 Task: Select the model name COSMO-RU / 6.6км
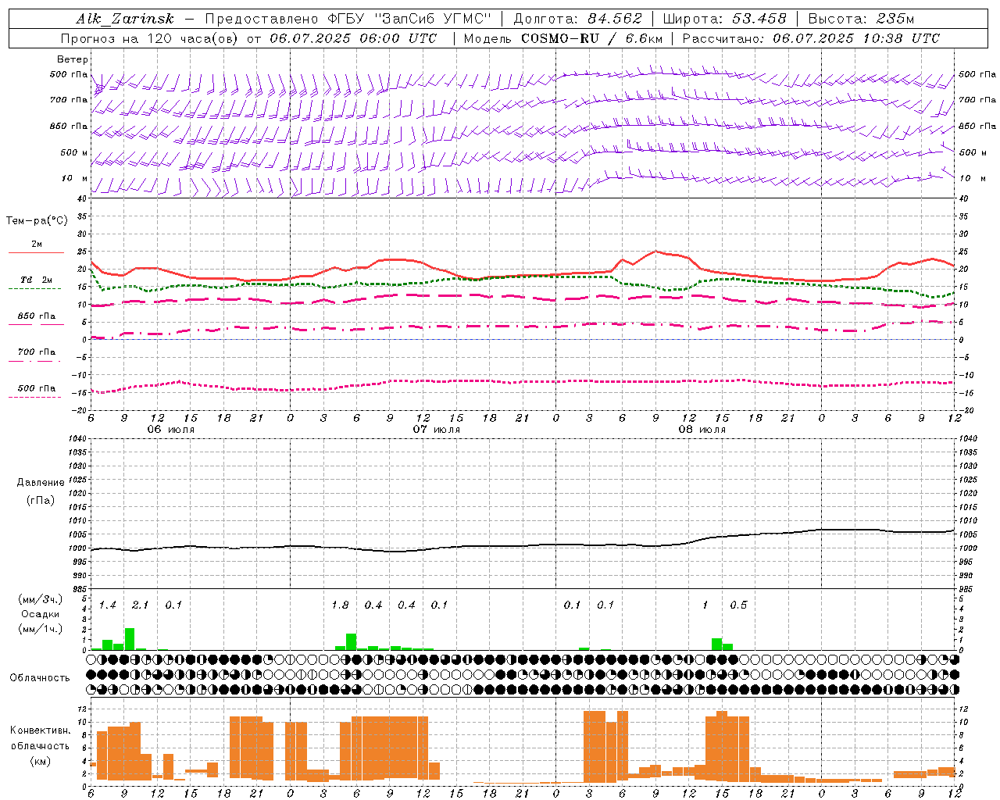pyautogui.click(x=591, y=38)
